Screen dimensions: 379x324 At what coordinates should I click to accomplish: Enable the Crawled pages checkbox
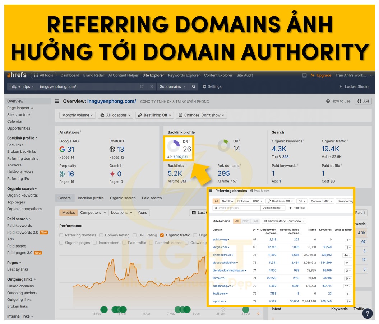tap(186, 243)
